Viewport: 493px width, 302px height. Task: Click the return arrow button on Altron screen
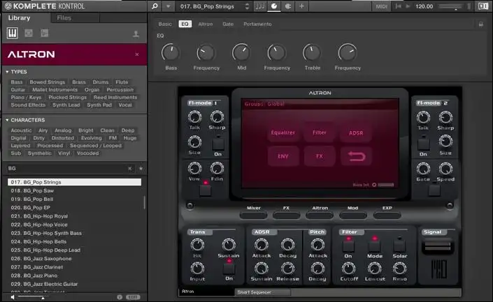click(x=356, y=156)
